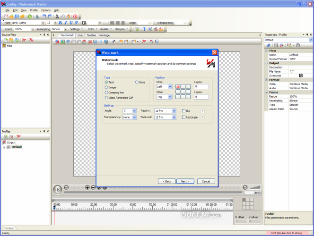Open the File menu
Screen dimensions: 314x236
point(8,10)
